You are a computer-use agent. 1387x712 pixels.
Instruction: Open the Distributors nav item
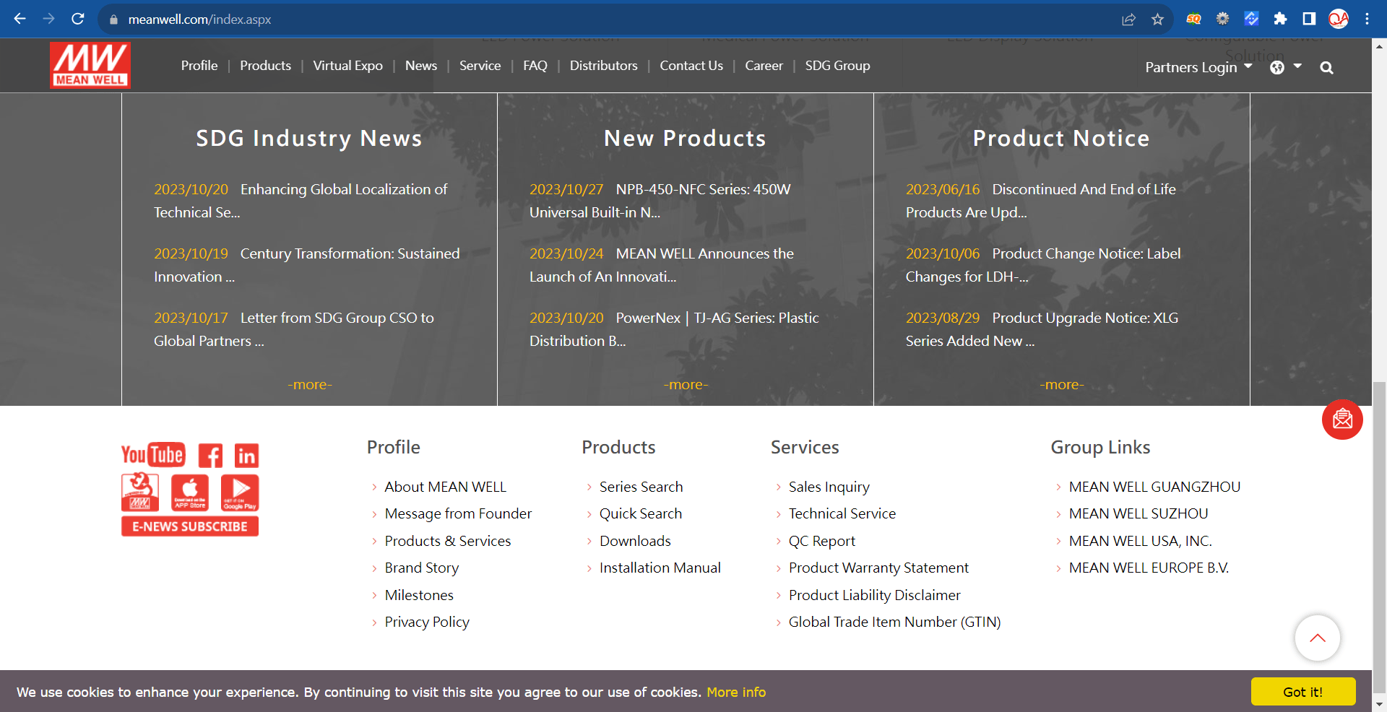[x=603, y=66]
